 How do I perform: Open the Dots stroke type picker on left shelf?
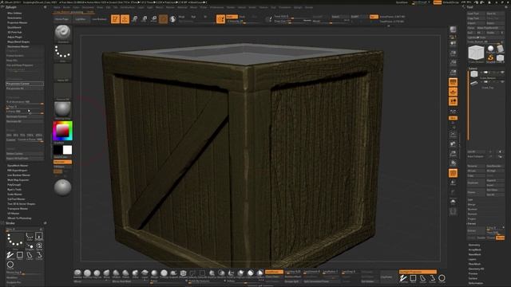click(x=62, y=53)
